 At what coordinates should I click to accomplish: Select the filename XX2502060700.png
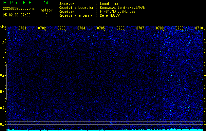(x=19, y=9)
